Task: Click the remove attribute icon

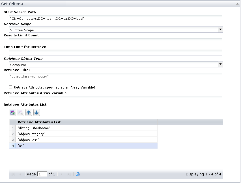Action: coord(20,112)
